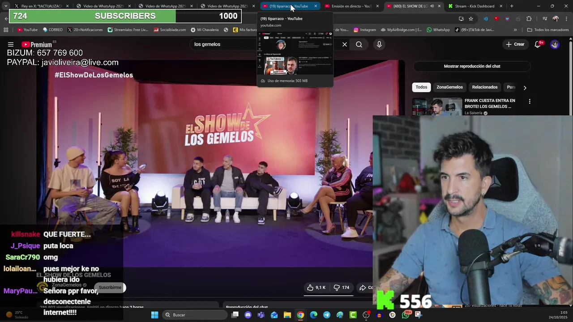This screenshot has width=573, height=322.
Task: Open the WhatsApp bookmark
Action: pyautogui.click(x=438, y=30)
